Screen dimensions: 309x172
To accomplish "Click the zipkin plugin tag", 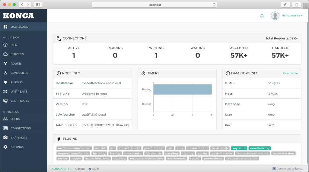I will (x=202, y=154).
